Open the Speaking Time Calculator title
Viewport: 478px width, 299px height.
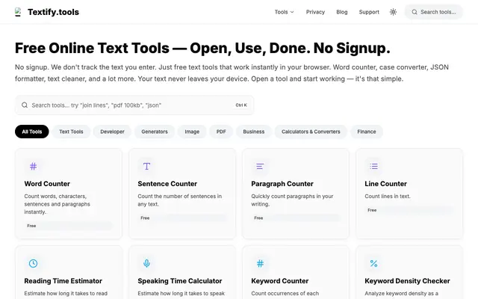180,281
